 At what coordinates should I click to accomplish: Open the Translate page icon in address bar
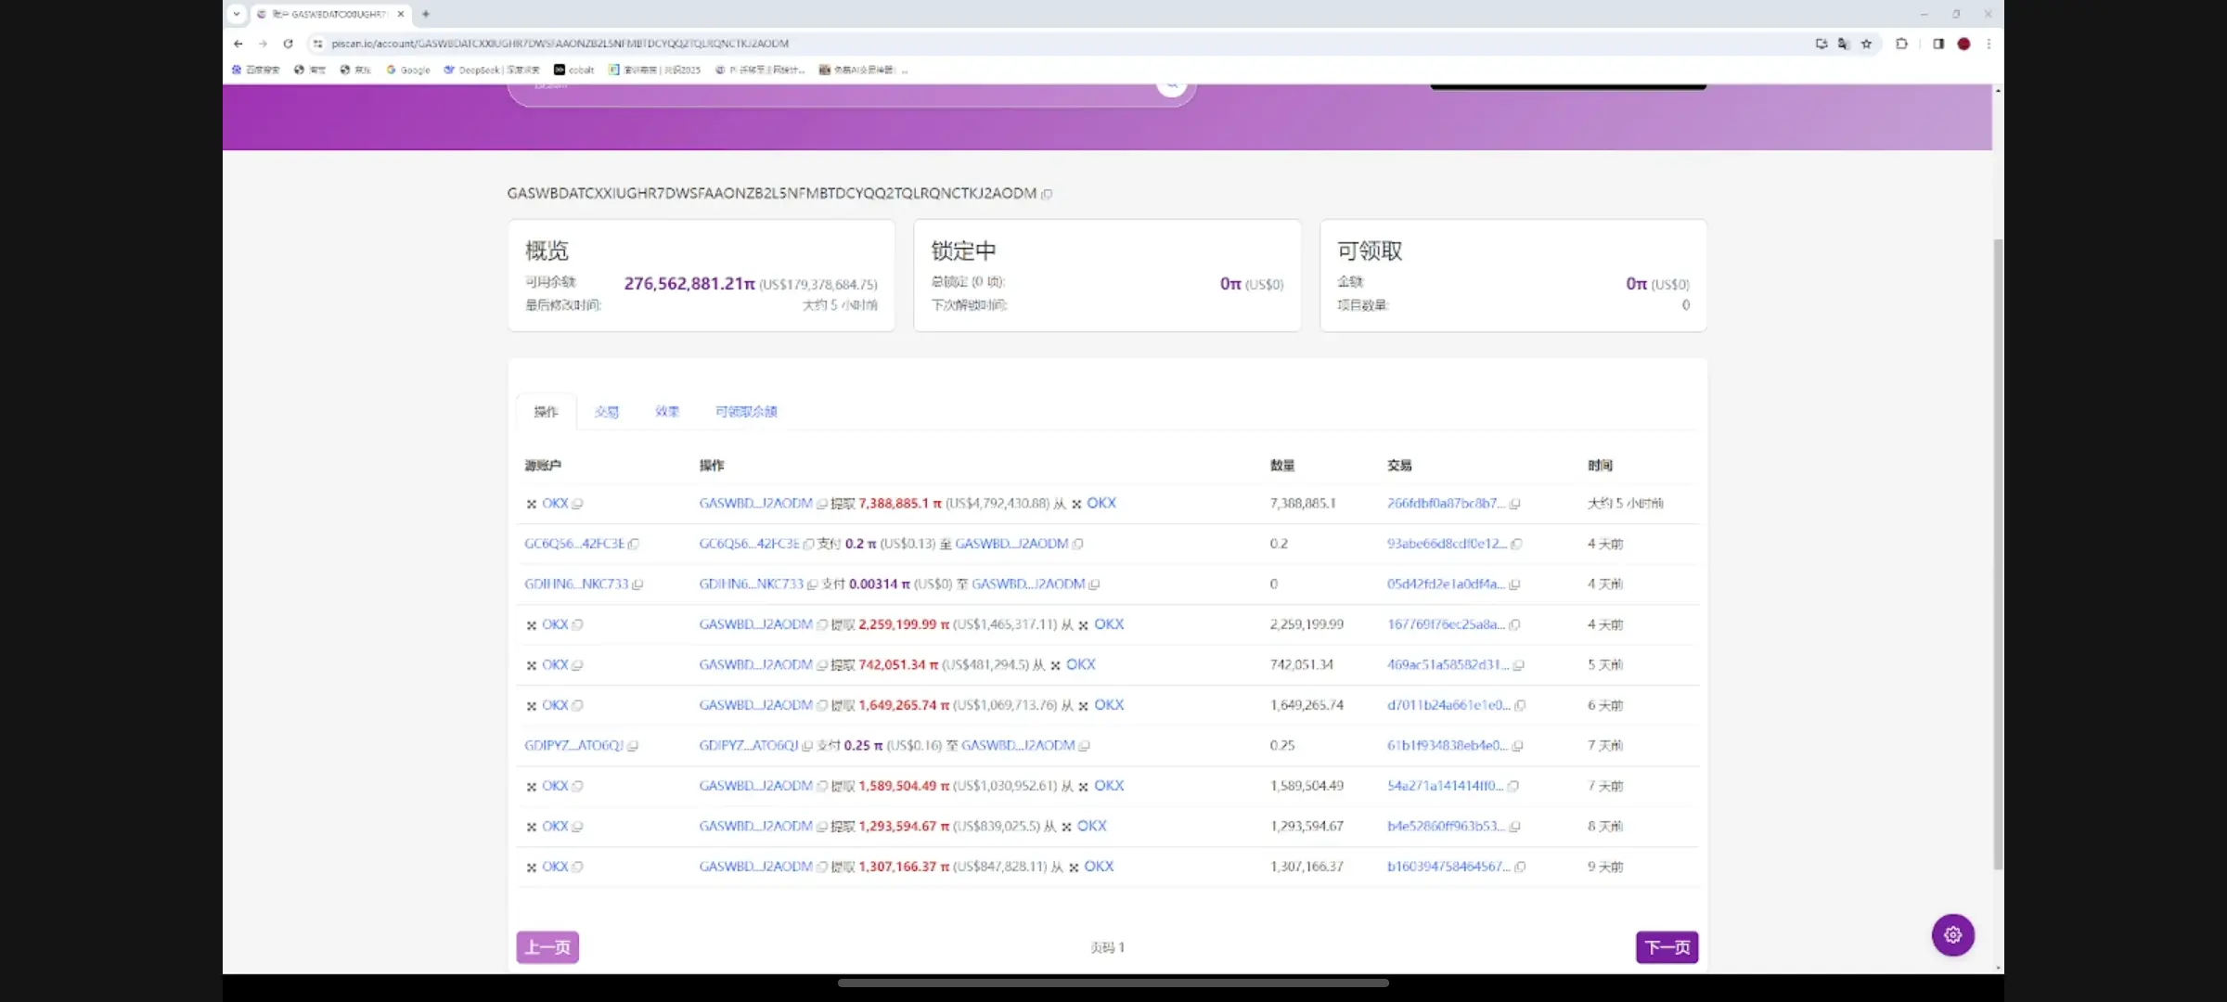(1843, 44)
